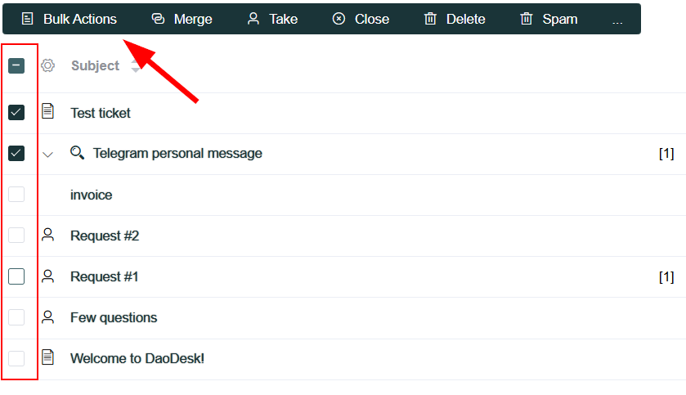686x395 pixels.
Task: Click the Spam trash icon
Action: coord(527,19)
